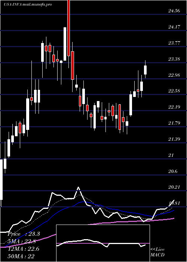Click the 21 price level label
This screenshot has height=262, width=187.
(171, 155)
